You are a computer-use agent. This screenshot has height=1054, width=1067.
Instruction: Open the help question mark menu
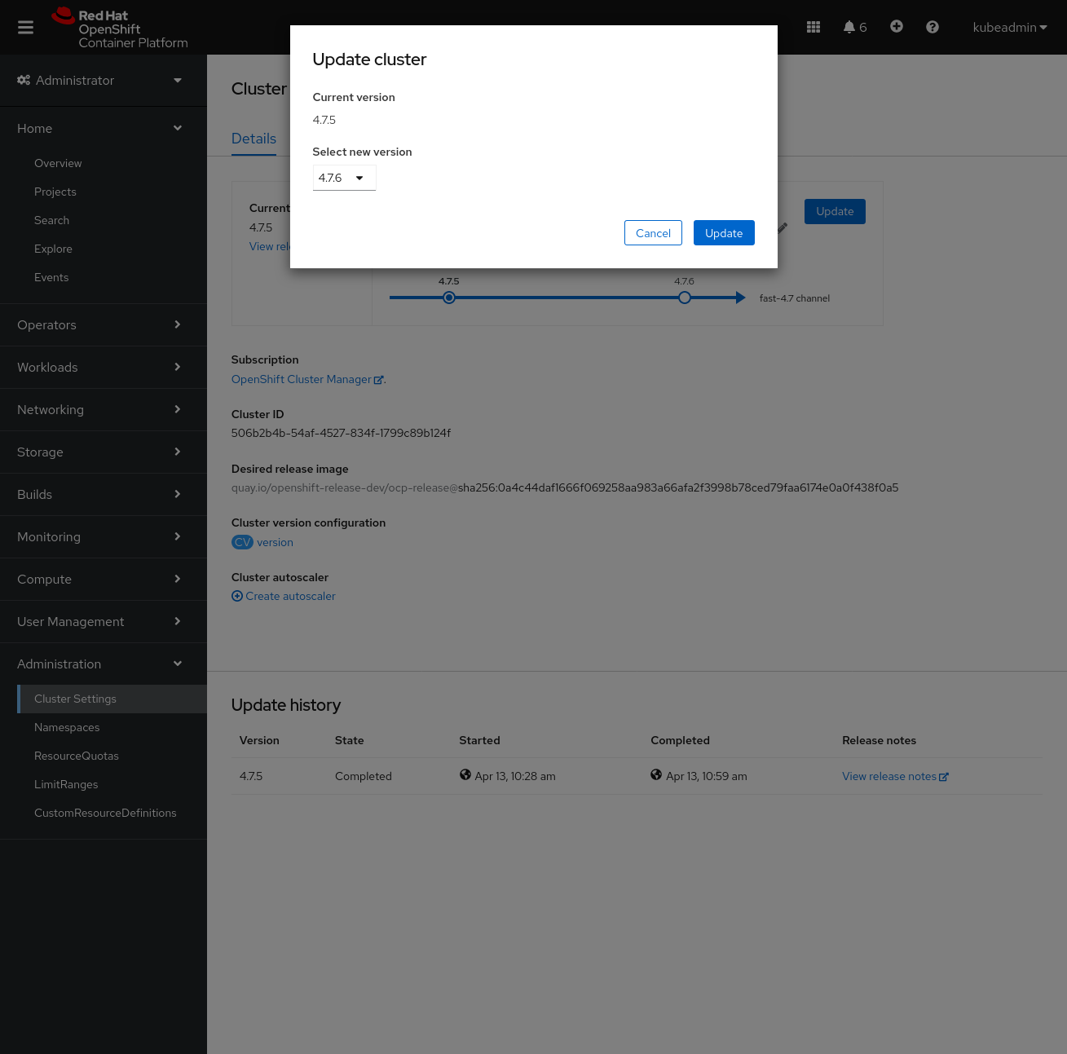point(932,27)
